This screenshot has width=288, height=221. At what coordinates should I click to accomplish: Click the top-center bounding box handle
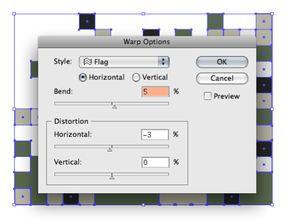143,14
